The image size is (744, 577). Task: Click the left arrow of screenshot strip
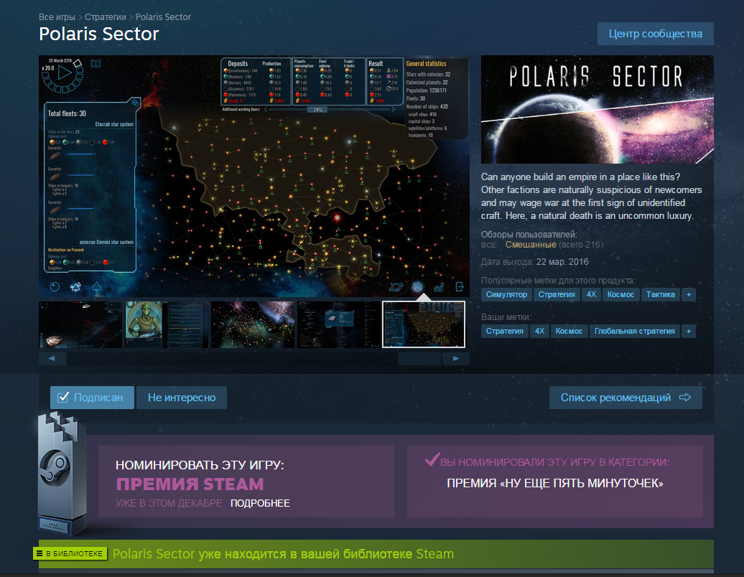point(52,359)
